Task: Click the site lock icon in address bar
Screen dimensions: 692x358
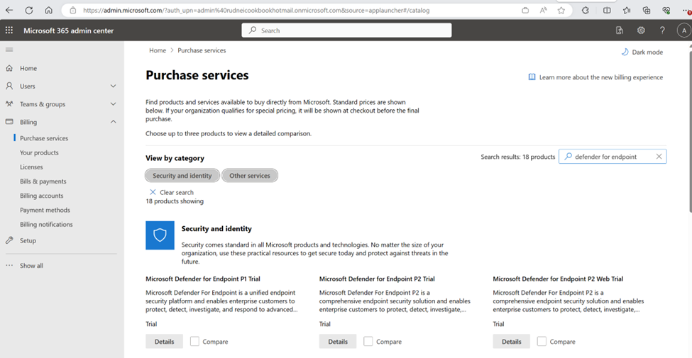Action: point(73,10)
